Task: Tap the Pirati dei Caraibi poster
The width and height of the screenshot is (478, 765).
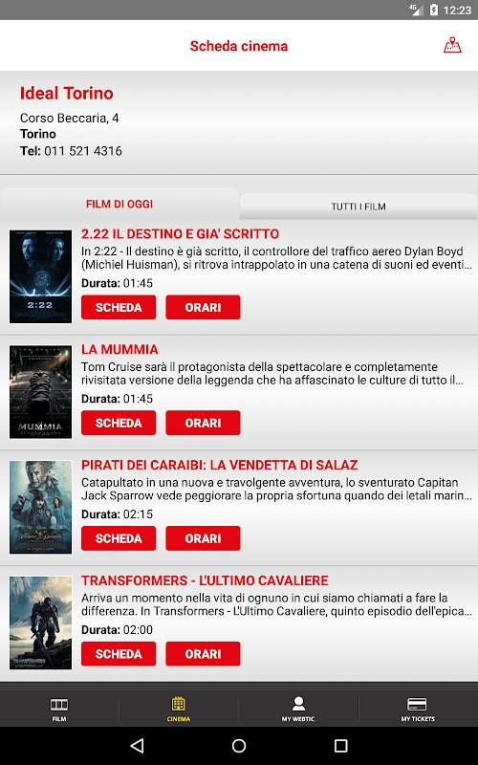Action: pos(40,508)
